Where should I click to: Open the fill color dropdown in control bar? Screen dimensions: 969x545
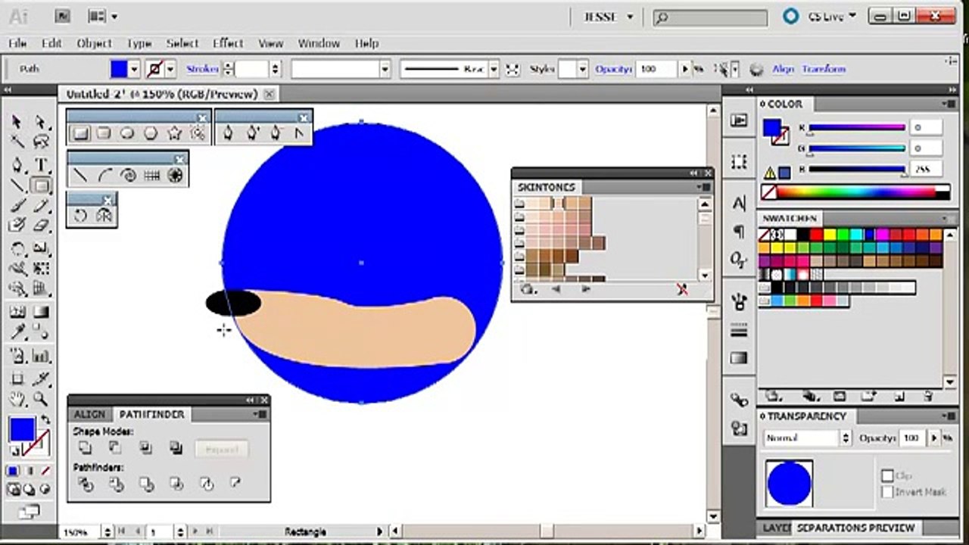pyautogui.click(x=135, y=70)
